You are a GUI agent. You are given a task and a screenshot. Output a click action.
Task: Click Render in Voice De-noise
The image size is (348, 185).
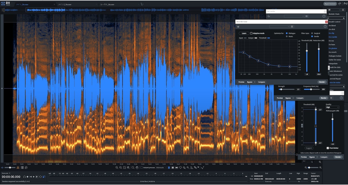click(x=322, y=82)
